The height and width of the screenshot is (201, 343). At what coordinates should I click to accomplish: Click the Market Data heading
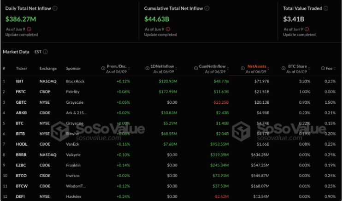coord(16,52)
